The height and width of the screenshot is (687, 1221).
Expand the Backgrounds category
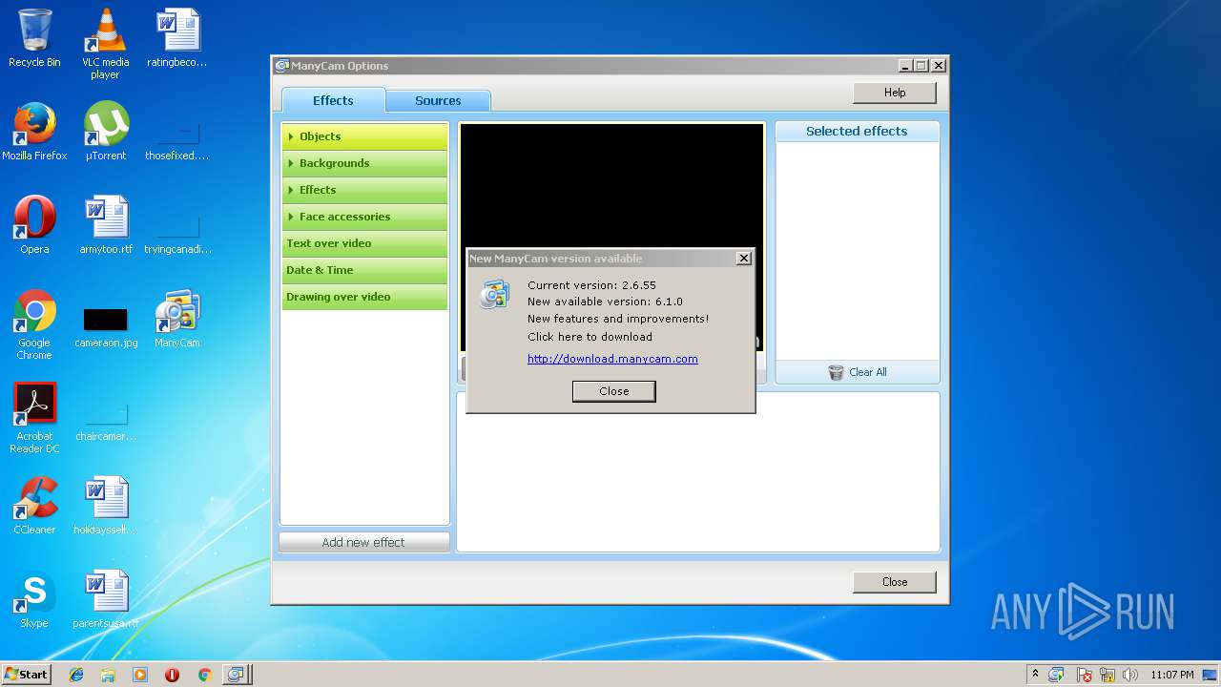tap(364, 163)
